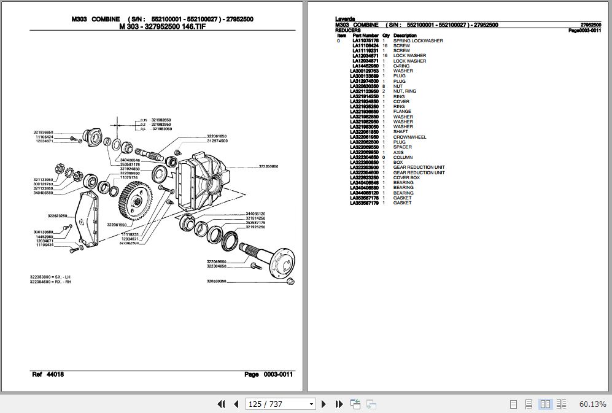Go forward to the next view
This screenshot has height=413, width=612.
(370, 404)
